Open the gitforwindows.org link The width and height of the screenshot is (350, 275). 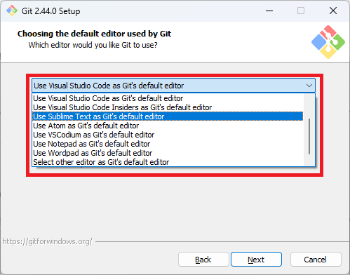[47, 241]
